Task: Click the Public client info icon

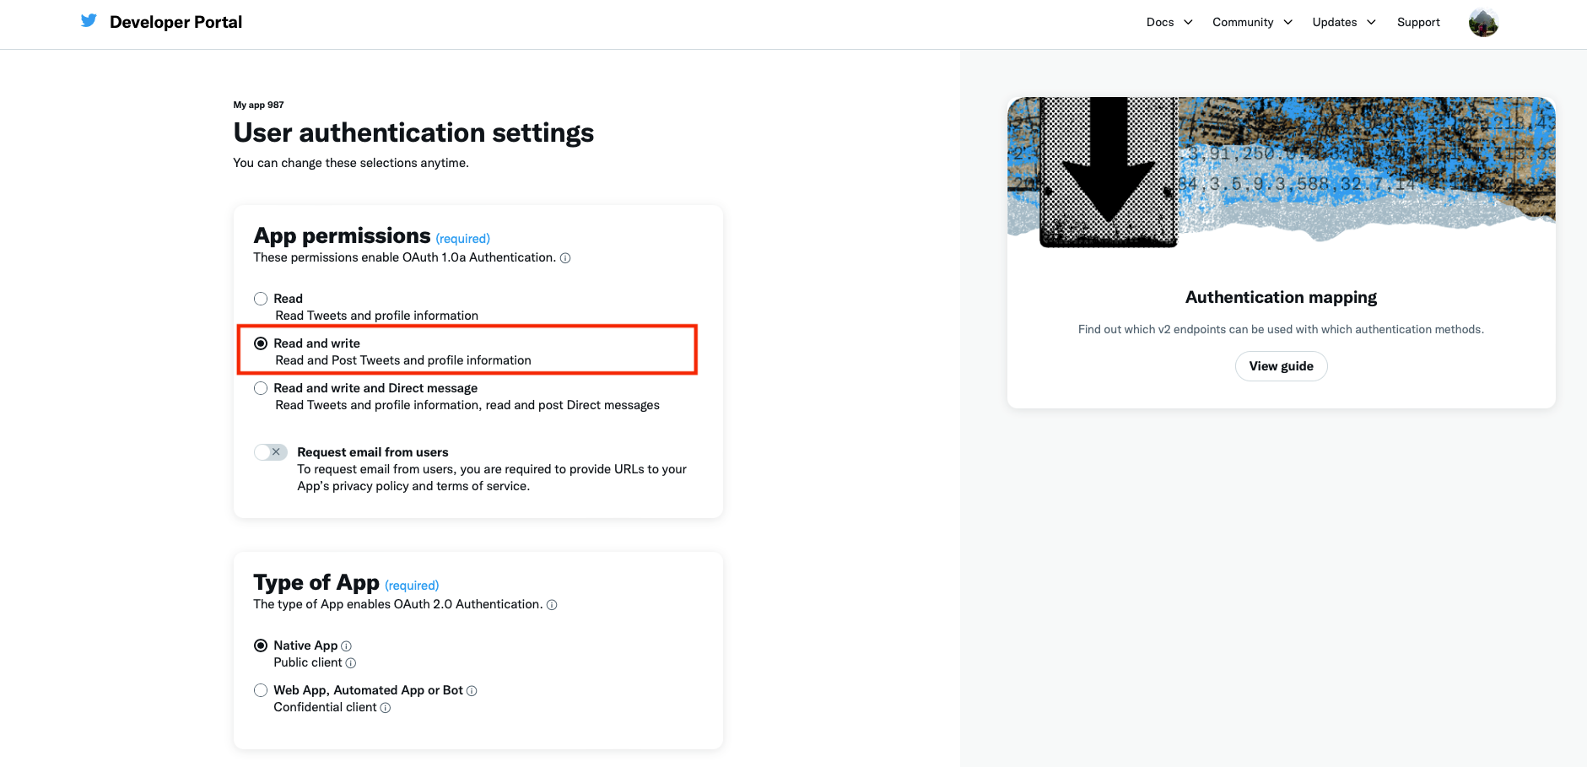Action: point(351,663)
